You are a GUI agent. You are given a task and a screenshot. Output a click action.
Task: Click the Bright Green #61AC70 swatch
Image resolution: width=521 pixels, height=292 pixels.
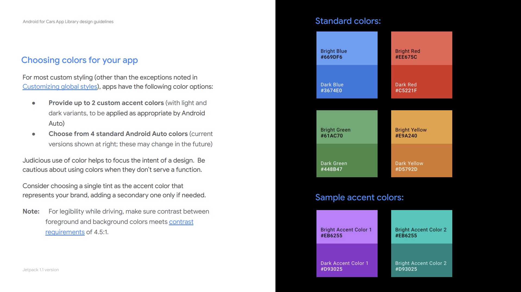pos(347,127)
